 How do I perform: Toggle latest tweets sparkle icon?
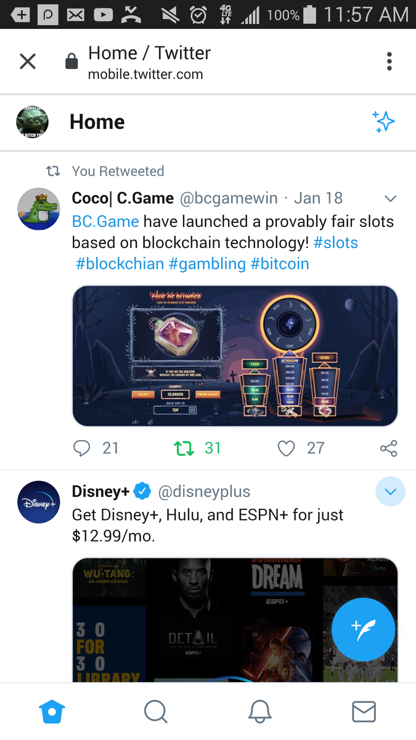383,122
